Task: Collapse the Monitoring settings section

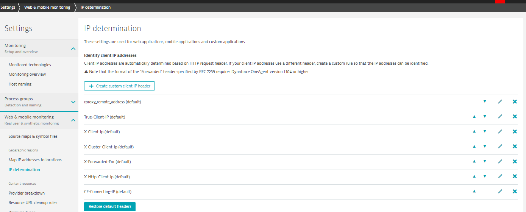Action: [73, 48]
